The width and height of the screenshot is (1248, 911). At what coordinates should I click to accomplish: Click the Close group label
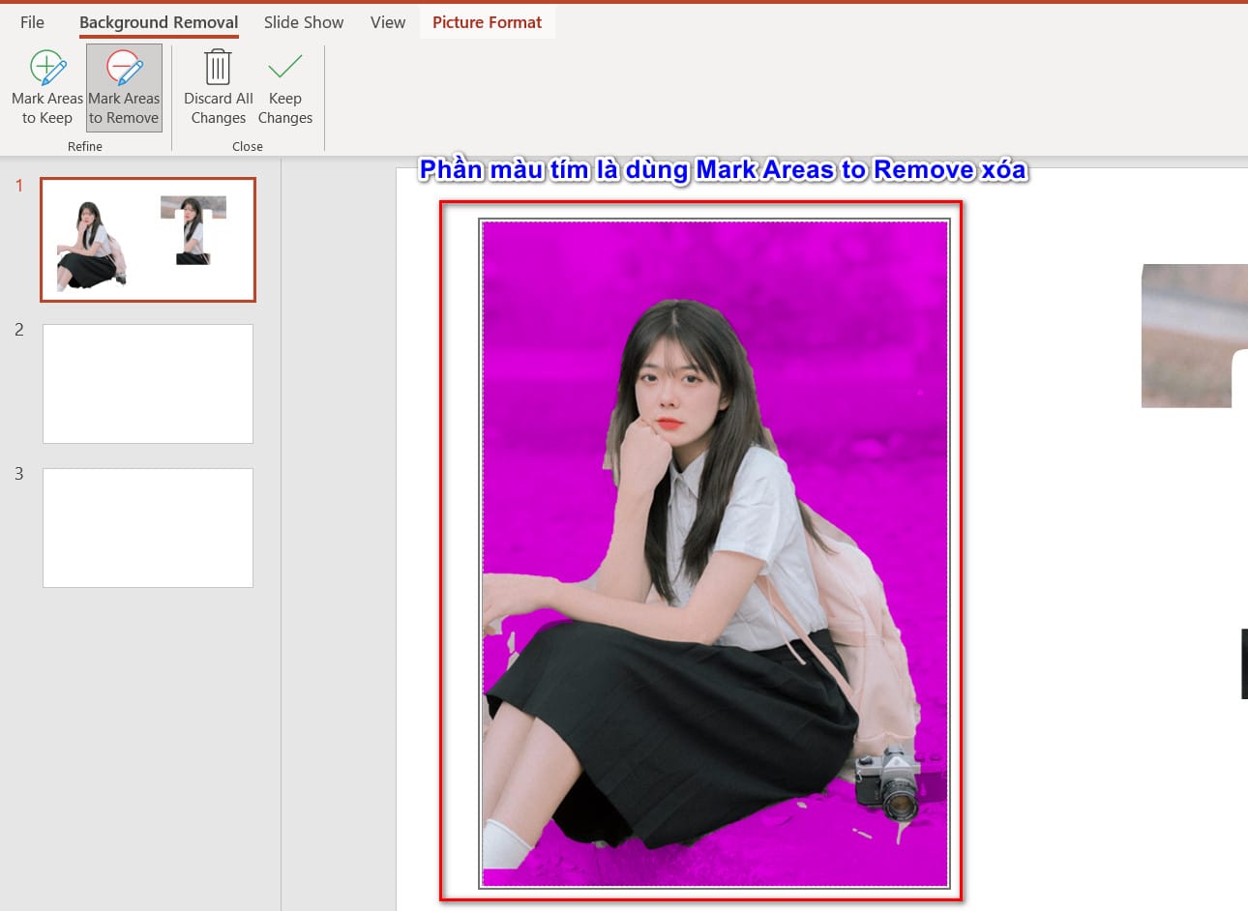pyautogui.click(x=248, y=146)
